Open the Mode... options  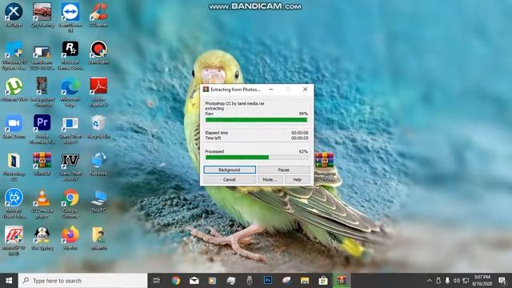pyautogui.click(x=270, y=179)
